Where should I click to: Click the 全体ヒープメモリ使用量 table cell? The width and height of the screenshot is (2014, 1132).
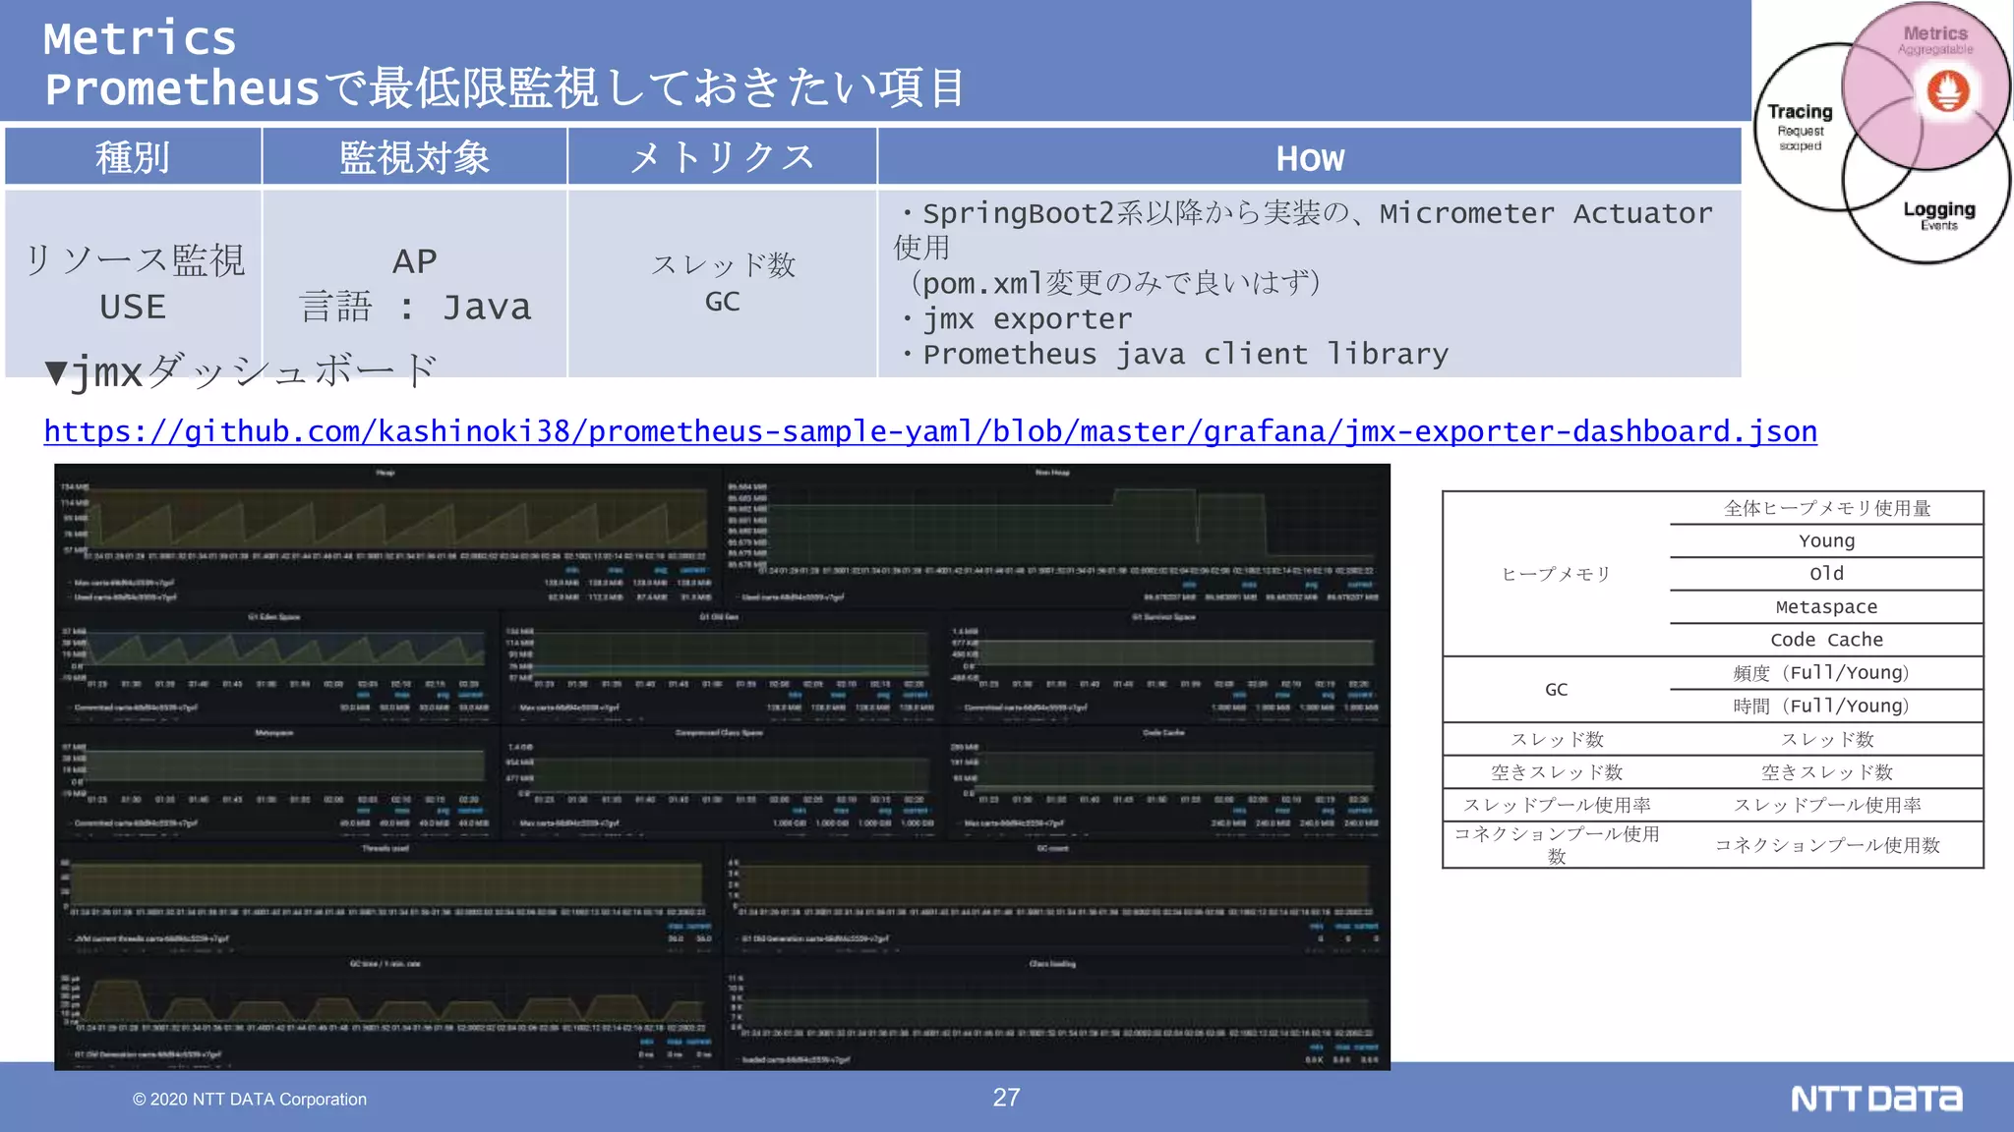coord(1826,508)
